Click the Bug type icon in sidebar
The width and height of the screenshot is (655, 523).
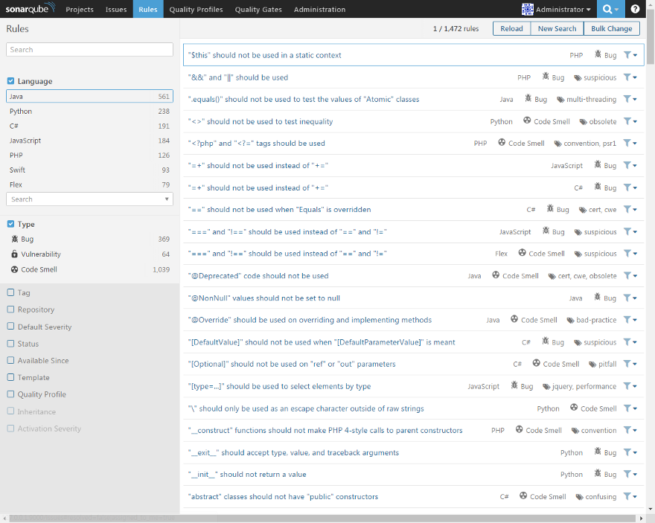pos(15,239)
